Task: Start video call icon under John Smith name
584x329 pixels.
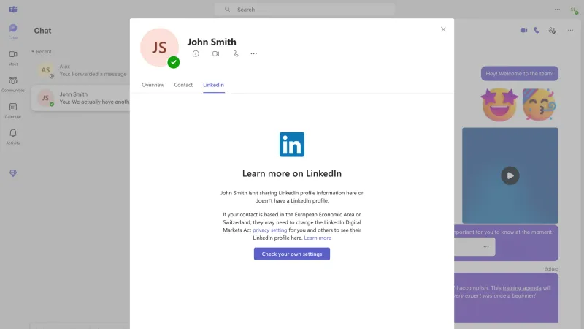Action: 215,53
